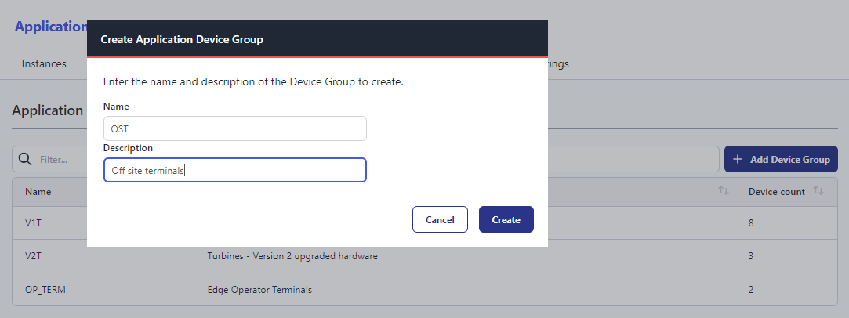Screen dimensions: 849x318
Task: Click the Add Device Group button label
Action: pos(789,159)
